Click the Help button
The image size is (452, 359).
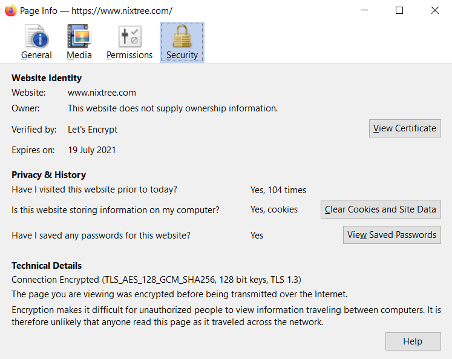pyautogui.click(x=413, y=341)
